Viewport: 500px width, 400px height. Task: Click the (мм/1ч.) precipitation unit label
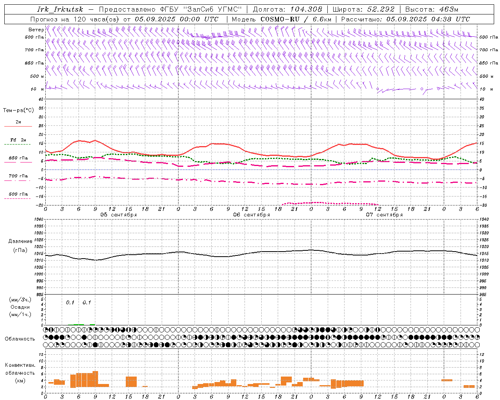pos(20,314)
